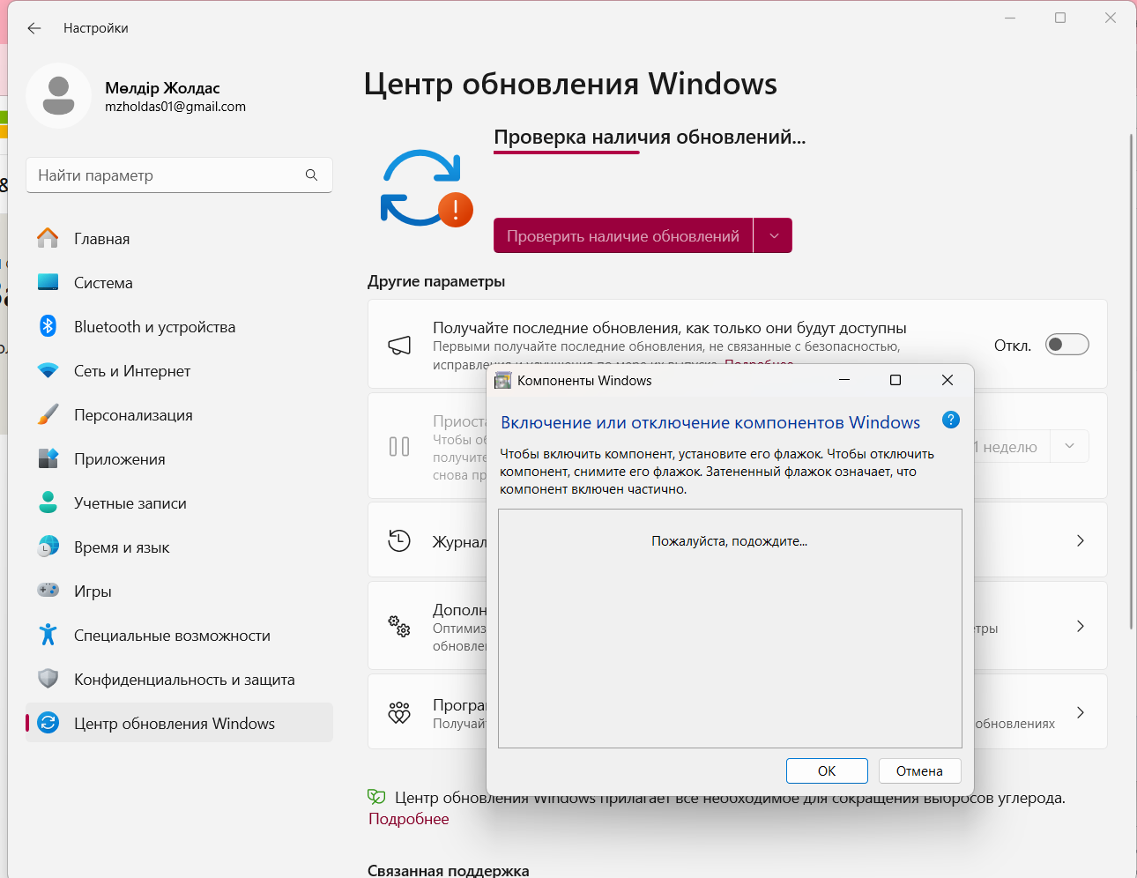Click the email mzholdas01@gmail.com
This screenshot has width=1137, height=878.
175,107
